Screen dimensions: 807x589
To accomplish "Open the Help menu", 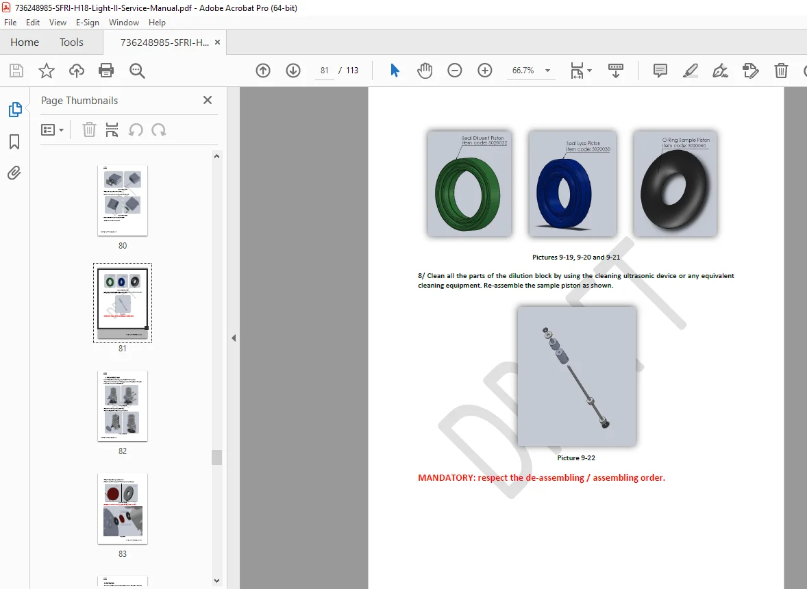I will click(157, 23).
